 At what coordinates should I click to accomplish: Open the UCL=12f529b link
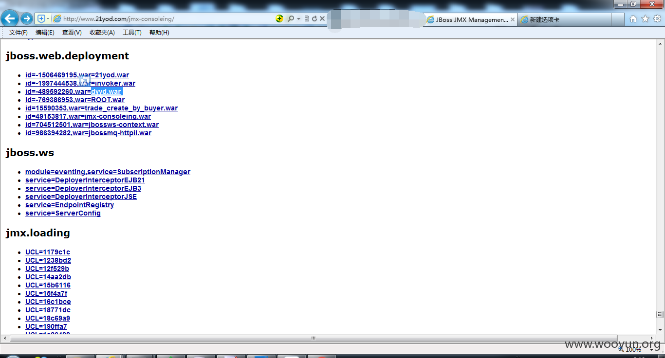[47, 268]
